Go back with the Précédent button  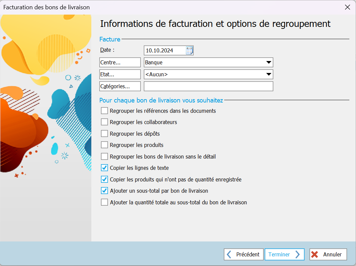click(x=244, y=254)
